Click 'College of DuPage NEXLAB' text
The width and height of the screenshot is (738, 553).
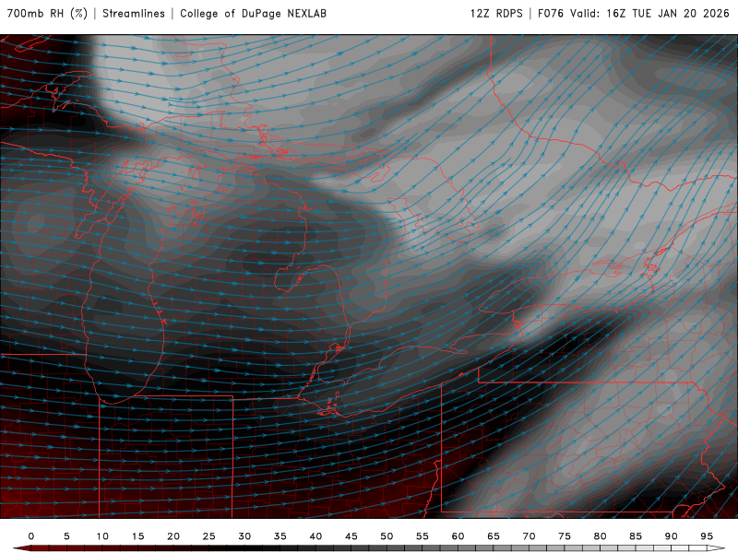(253, 14)
